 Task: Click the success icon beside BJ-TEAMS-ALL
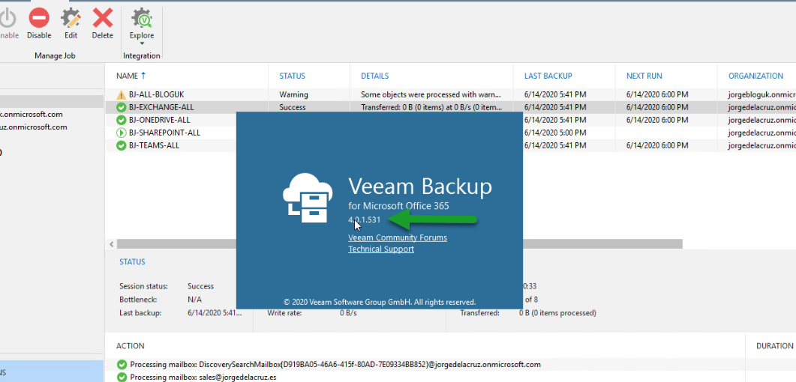[x=121, y=145]
